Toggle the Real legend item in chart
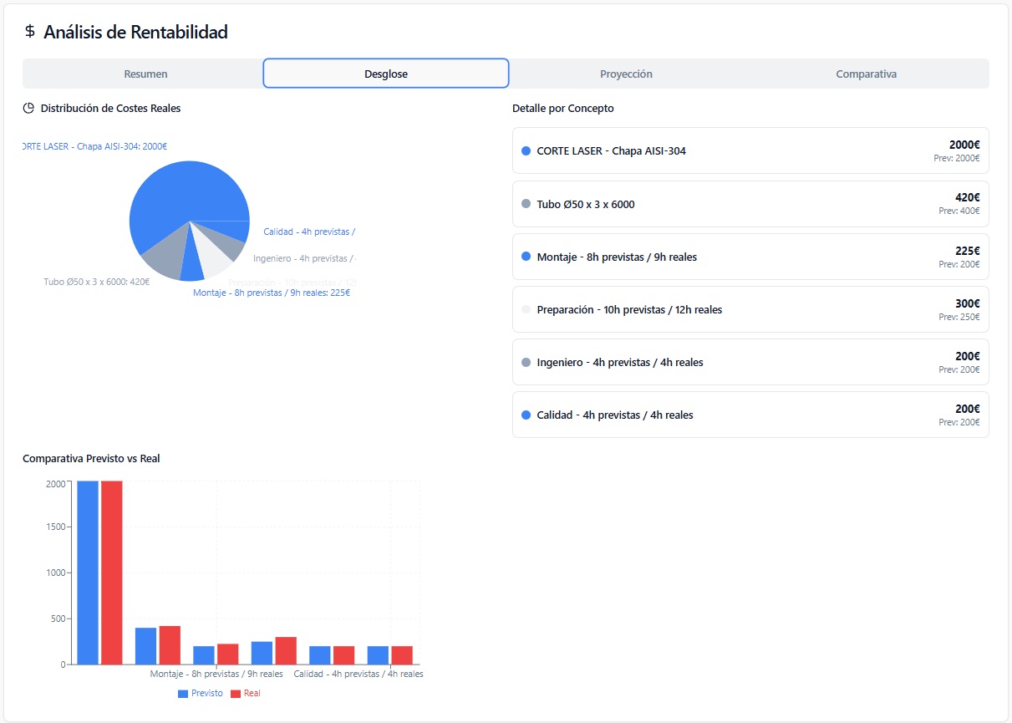 tap(247, 693)
